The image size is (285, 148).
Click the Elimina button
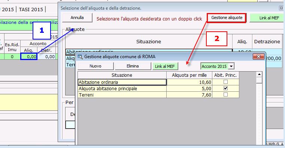pyautogui.click(x=133, y=66)
